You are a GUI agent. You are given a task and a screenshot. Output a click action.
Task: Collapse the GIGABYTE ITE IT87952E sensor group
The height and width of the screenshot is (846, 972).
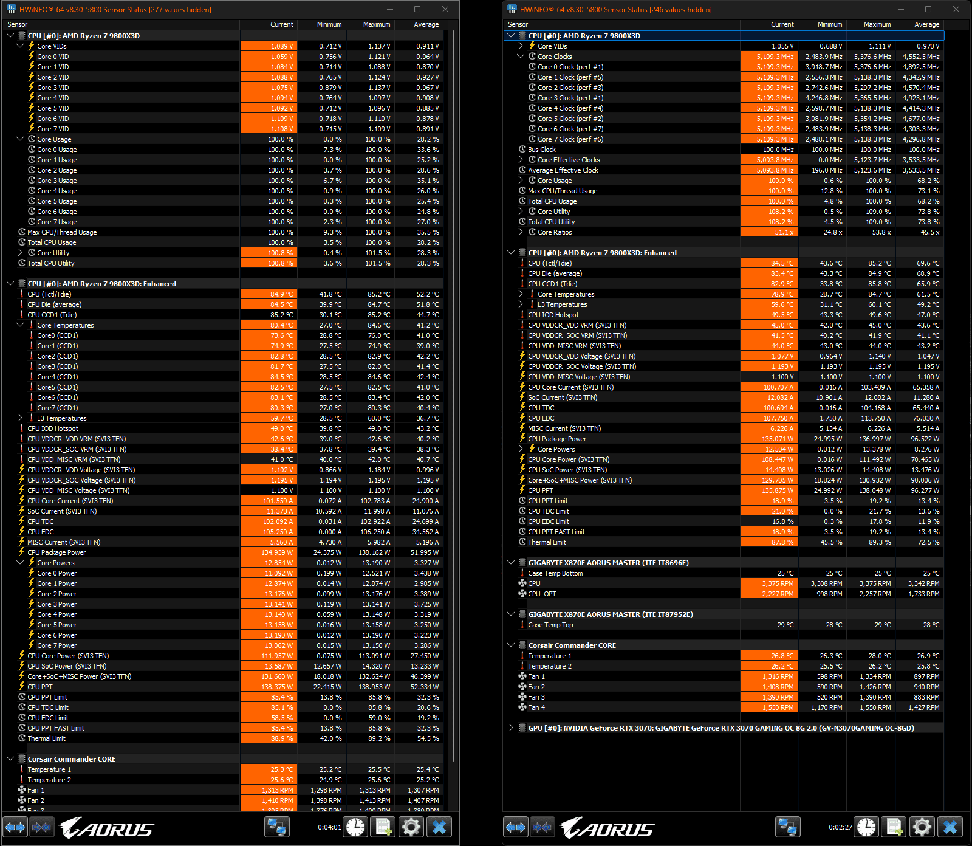click(511, 614)
